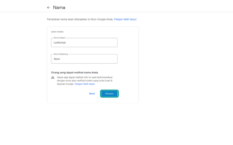Screen dimensions: 233x145
Task: Click the people icon under visibility heading
Action: coord(53,77)
